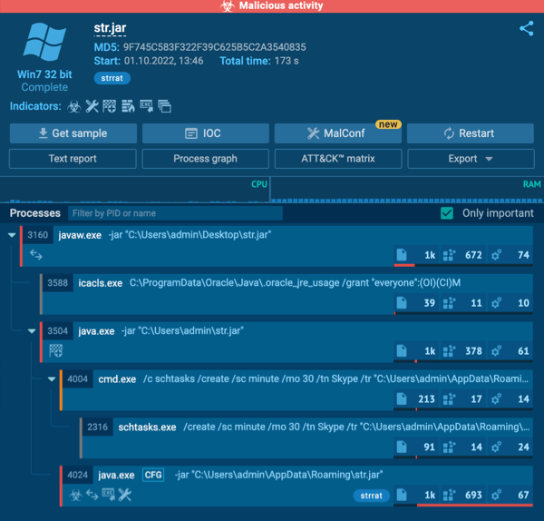Collapse the java.exe 3504 process branch
Screen dimensions: 544x521
[x=33, y=331]
